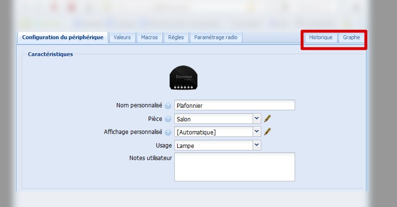The width and height of the screenshot is (397, 207).
Task: Open the Historique tab
Action: coord(321,37)
